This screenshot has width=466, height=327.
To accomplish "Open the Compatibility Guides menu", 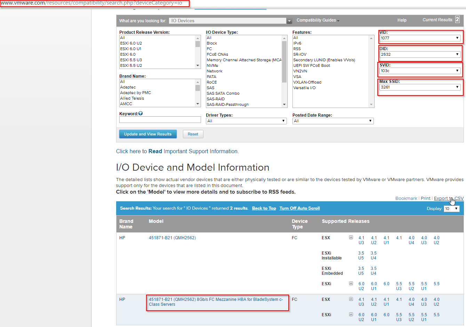I will pos(318,20).
